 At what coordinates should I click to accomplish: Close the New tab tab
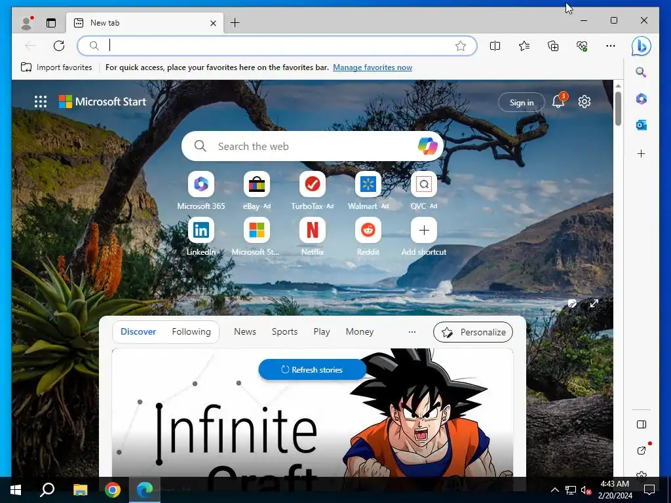[213, 23]
